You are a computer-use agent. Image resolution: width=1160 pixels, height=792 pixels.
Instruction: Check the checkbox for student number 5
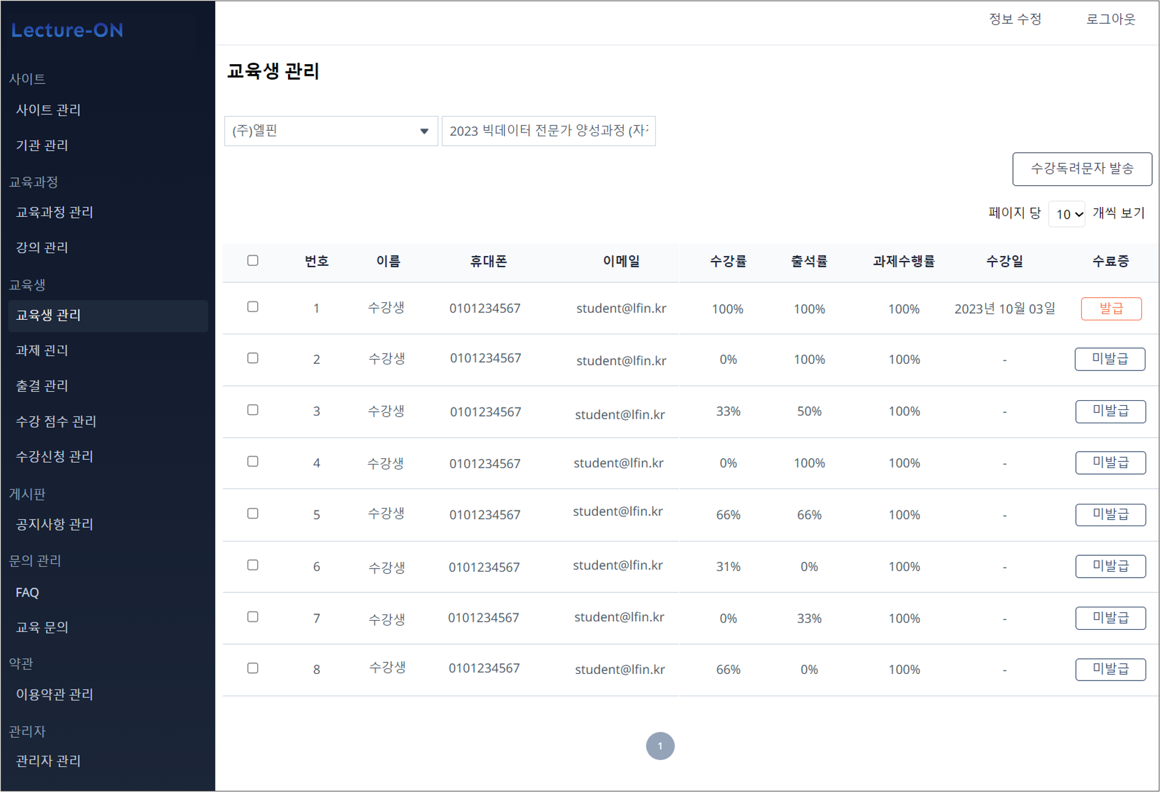[253, 513]
